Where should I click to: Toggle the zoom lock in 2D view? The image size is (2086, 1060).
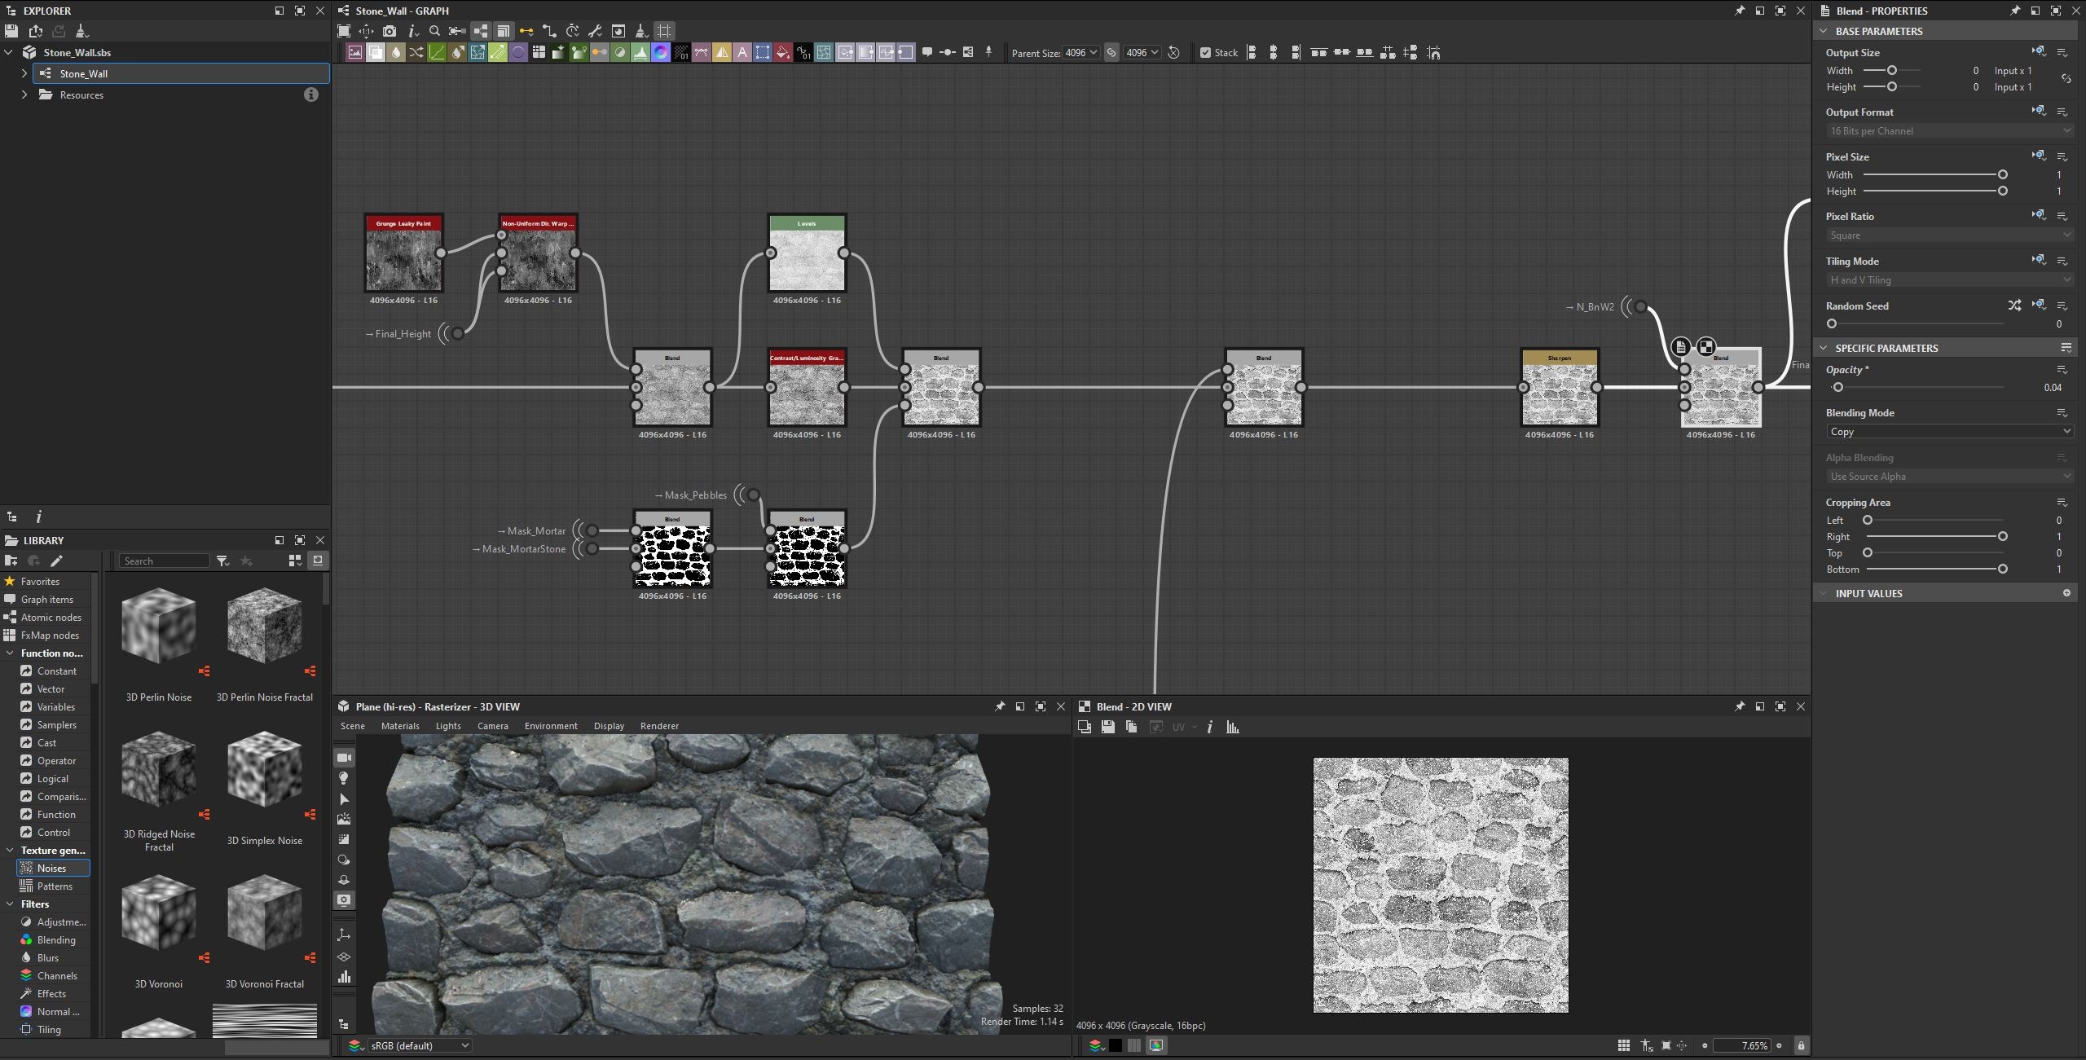(x=1801, y=1045)
